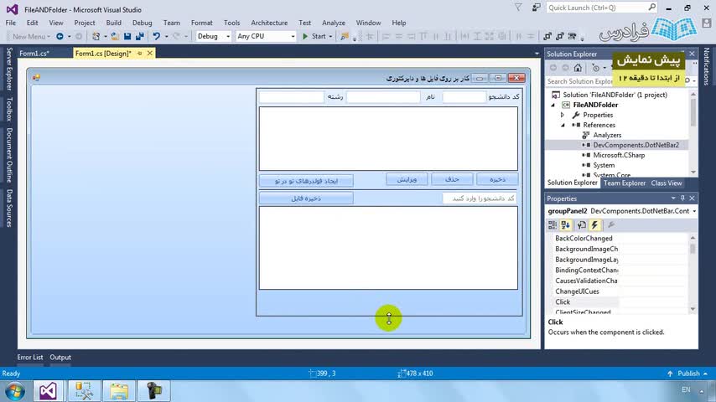The width and height of the screenshot is (716, 402).
Task: Open the Windows Start button
Action: coord(13,391)
